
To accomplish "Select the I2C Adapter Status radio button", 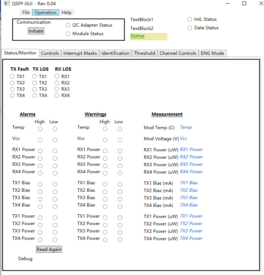I will coord(68,25).
